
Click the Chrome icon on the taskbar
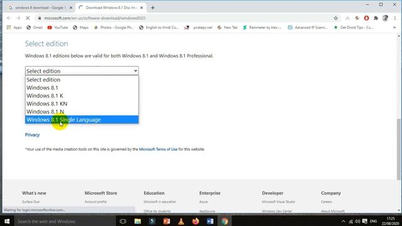coord(225,221)
